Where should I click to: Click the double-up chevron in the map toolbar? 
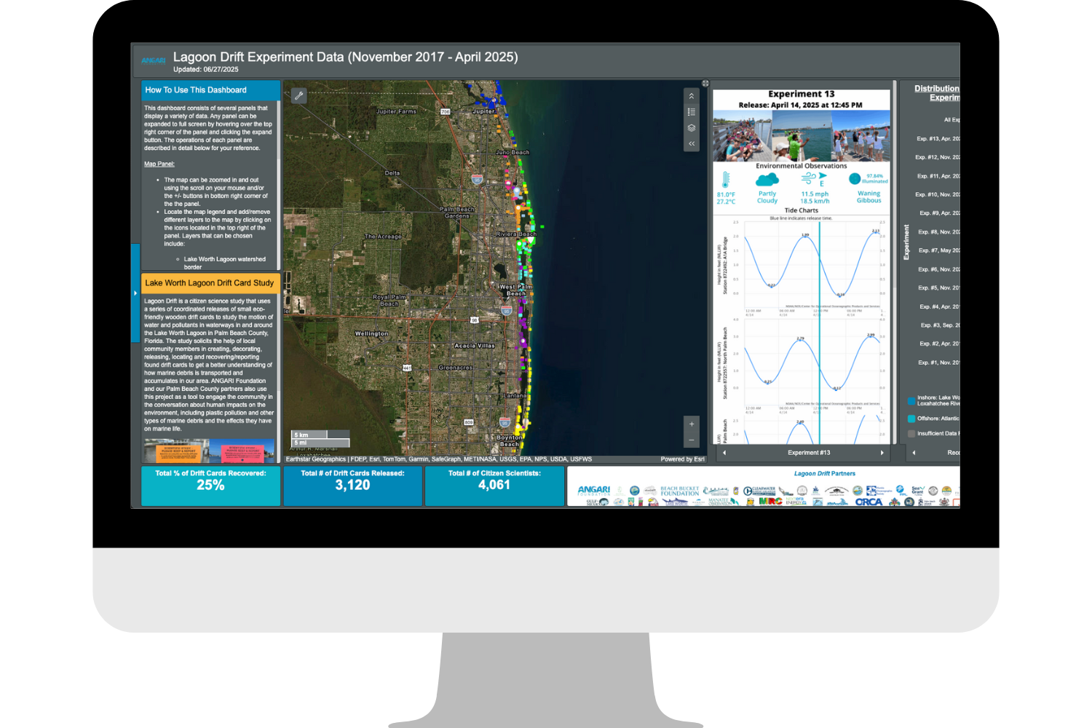692,95
